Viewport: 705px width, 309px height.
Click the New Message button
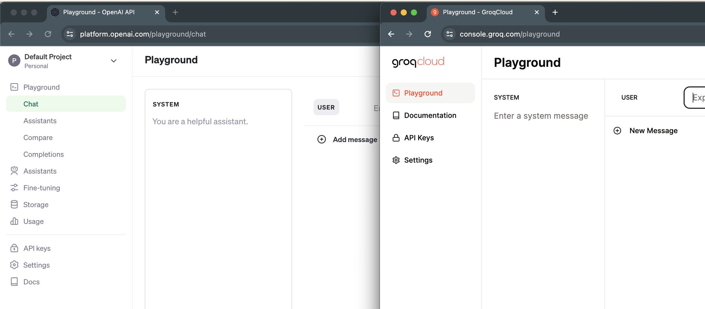[645, 131]
